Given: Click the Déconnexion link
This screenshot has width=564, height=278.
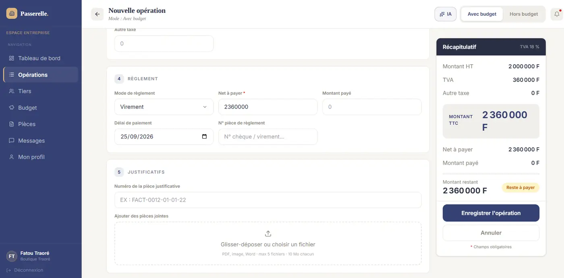Looking at the screenshot, I should point(25,270).
